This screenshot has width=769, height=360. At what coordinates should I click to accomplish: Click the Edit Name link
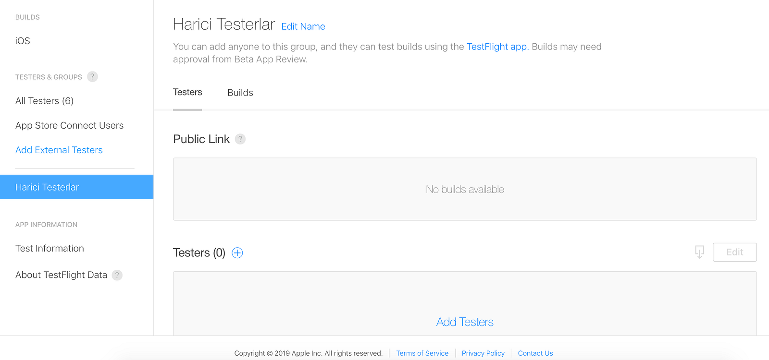pos(303,26)
